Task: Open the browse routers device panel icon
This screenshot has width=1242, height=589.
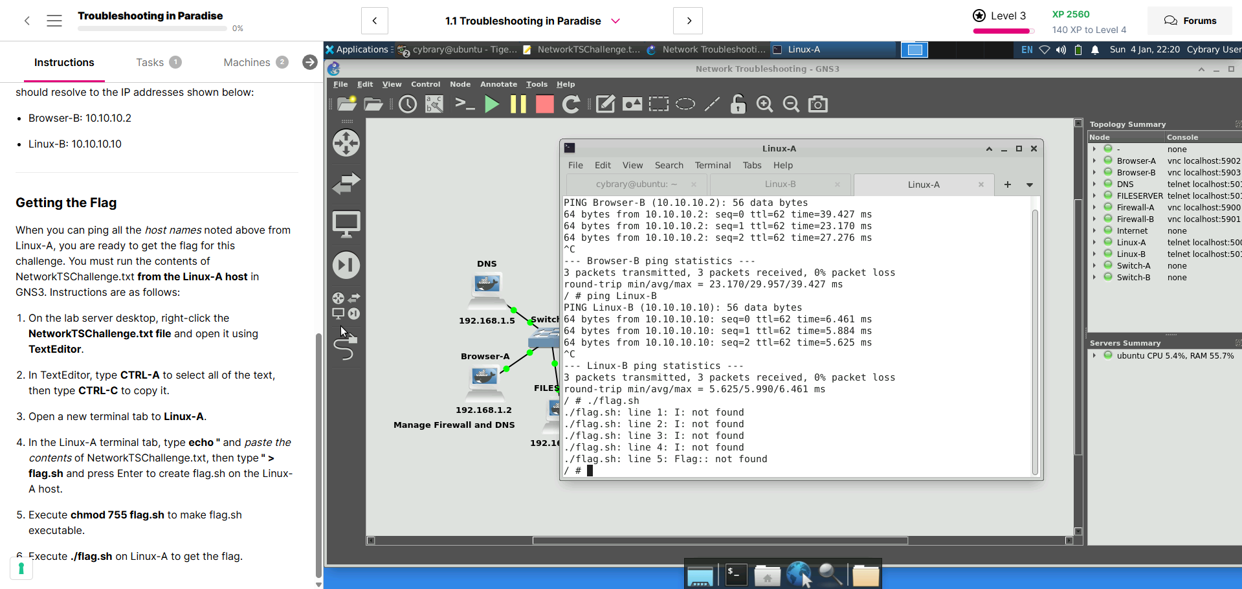Action: tap(346, 143)
